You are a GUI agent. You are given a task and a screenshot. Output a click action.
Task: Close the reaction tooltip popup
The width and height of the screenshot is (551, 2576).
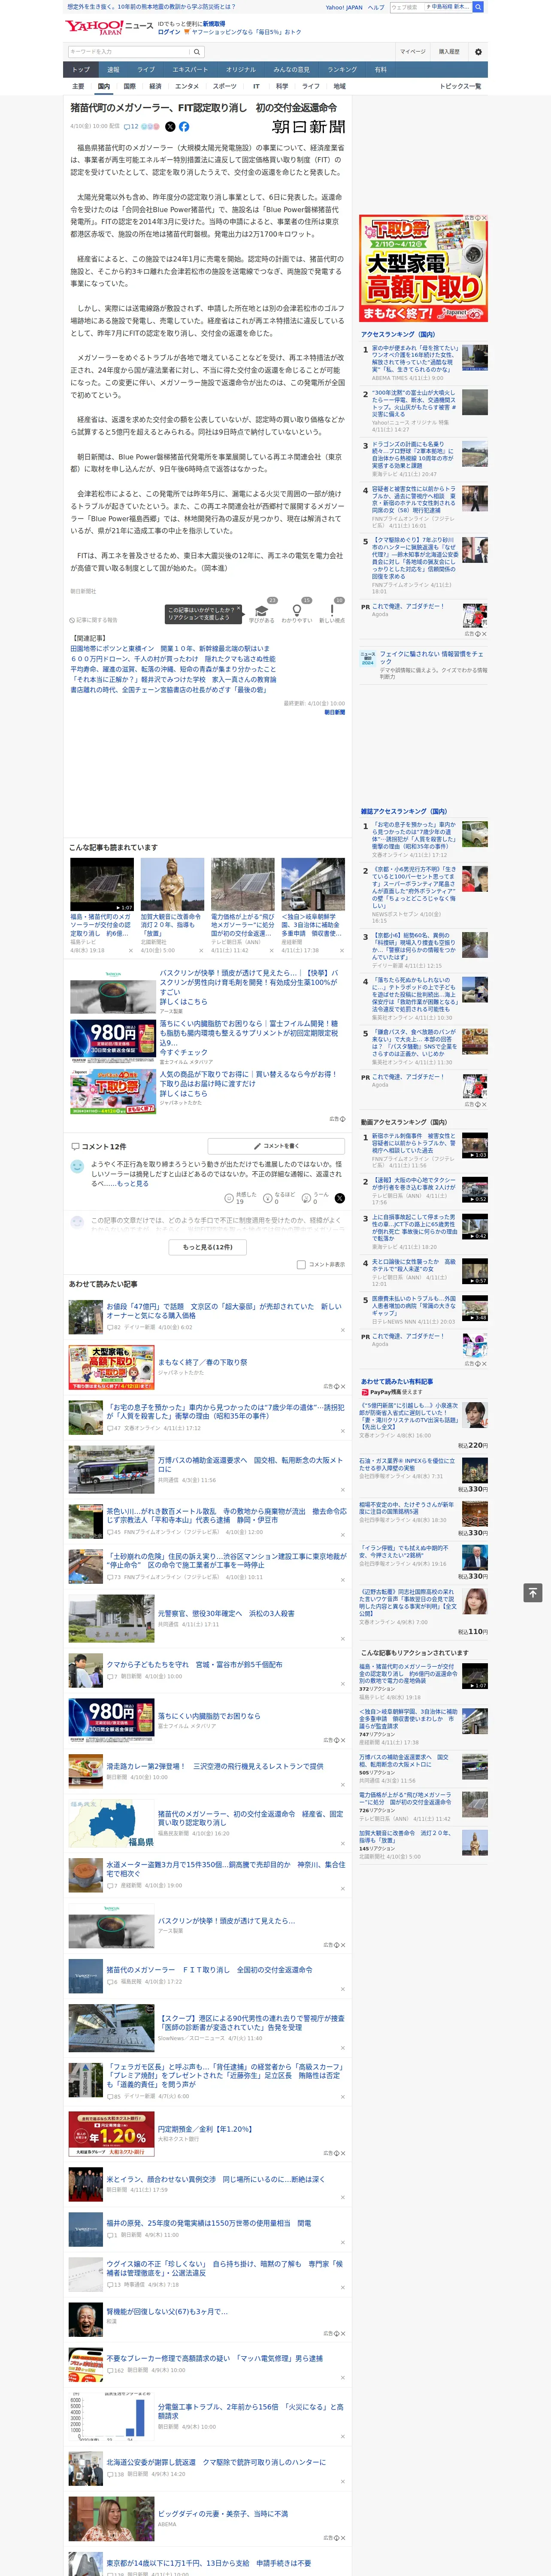click(240, 609)
